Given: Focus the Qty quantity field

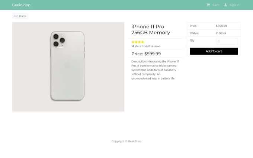Looking at the screenshot, I should coord(227,42).
